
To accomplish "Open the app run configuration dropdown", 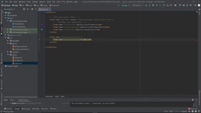I will (x=126, y=5).
